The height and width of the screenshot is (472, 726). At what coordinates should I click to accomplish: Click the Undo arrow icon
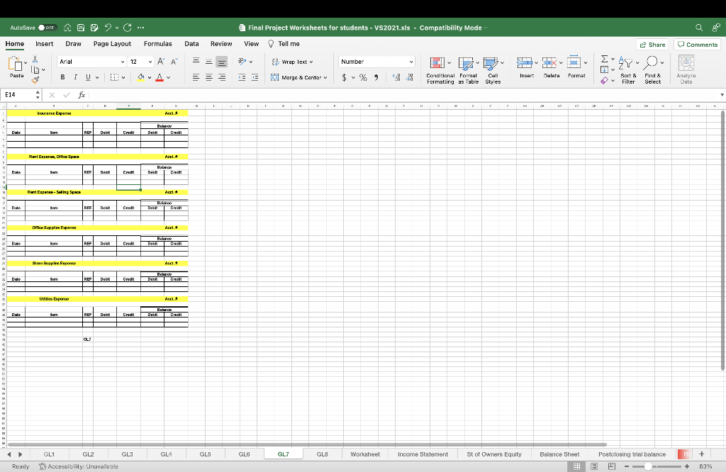coord(108,28)
